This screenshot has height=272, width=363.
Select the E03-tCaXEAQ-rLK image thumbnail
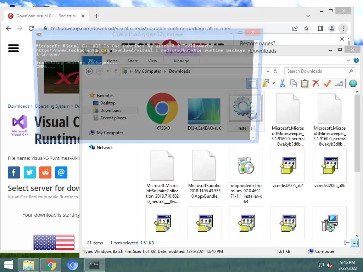coord(204,111)
